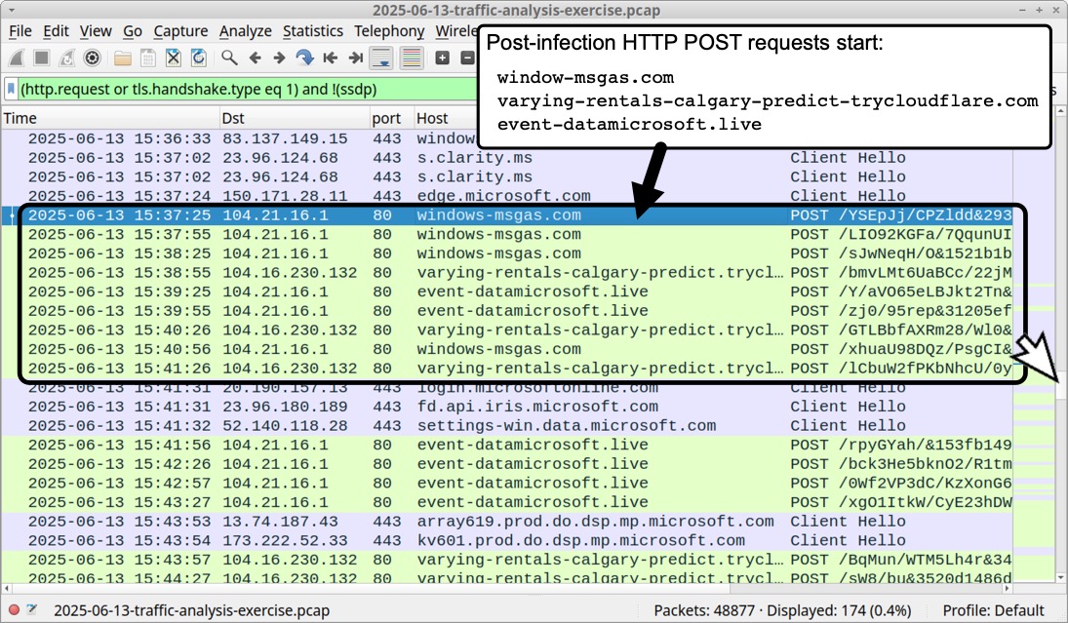
Task: Click the zoom in plus icon
Action: click(x=442, y=58)
